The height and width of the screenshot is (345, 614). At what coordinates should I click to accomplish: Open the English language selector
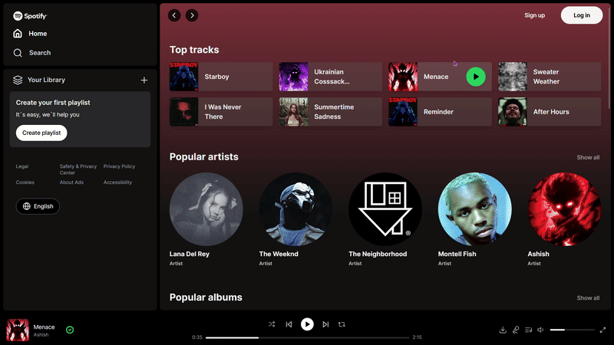coord(38,206)
